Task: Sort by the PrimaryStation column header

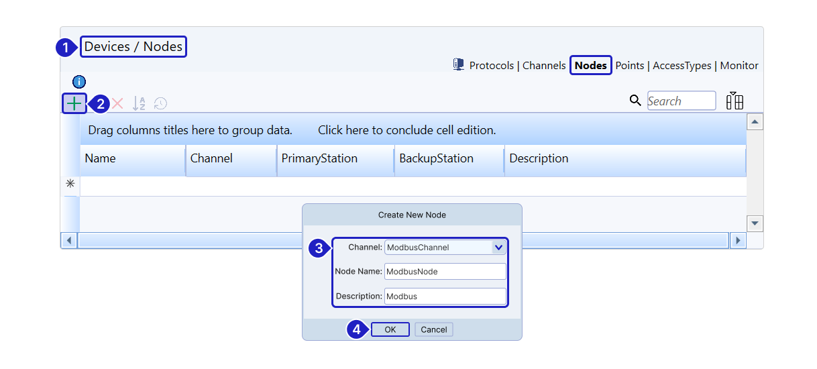Action: click(x=319, y=159)
